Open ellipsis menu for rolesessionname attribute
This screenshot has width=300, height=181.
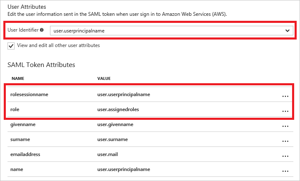[285, 96]
